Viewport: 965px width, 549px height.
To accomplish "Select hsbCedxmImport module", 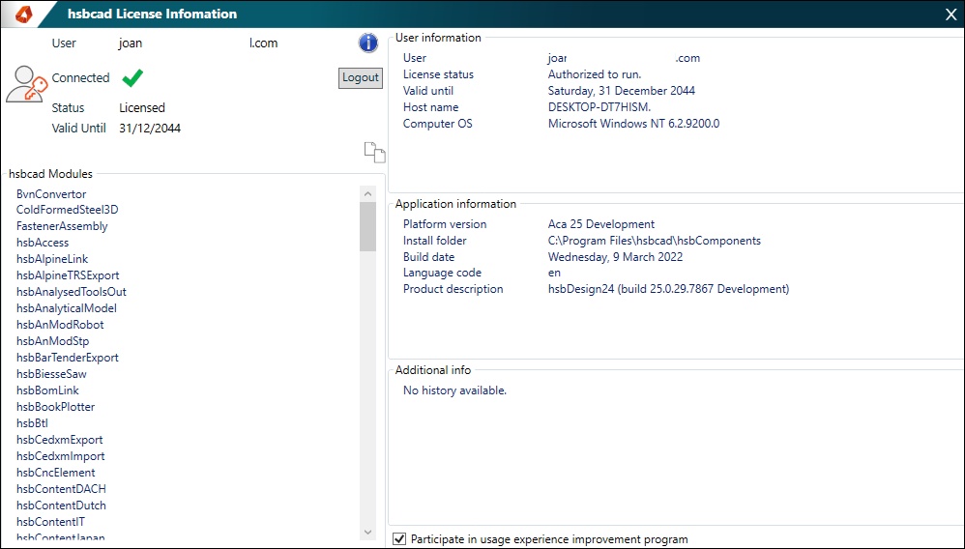I will point(60,456).
